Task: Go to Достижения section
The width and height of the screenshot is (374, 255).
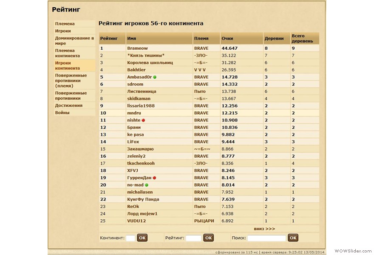Action: pyautogui.click(x=68, y=105)
